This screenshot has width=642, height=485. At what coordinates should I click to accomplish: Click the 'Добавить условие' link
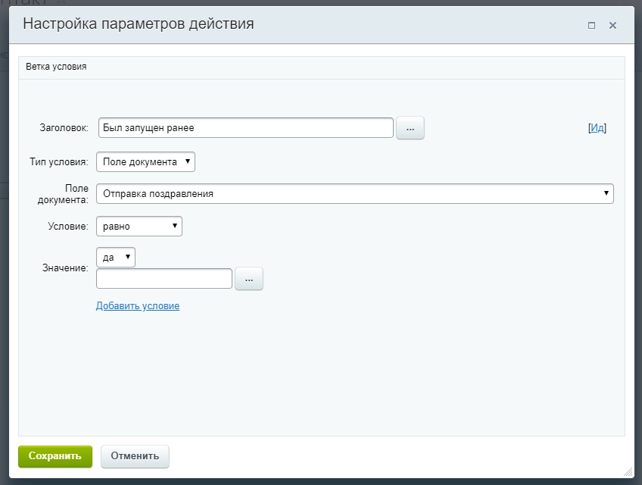tap(138, 306)
